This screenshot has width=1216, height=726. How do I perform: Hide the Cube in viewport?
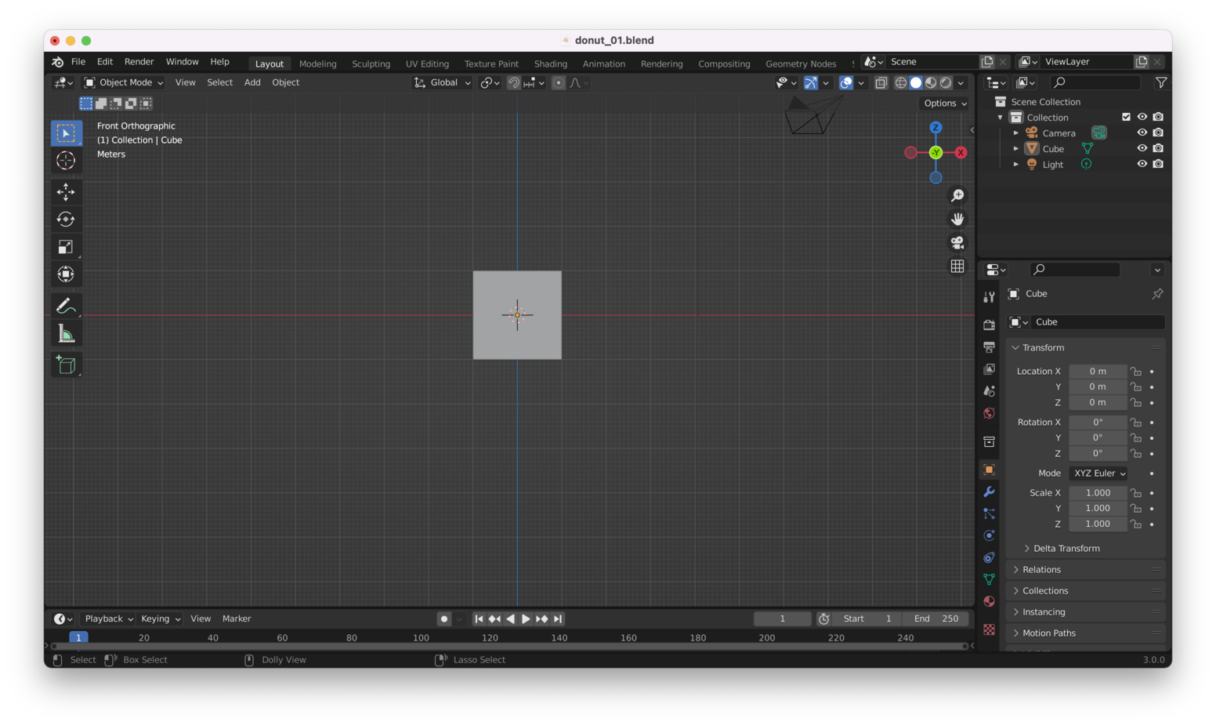(x=1142, y=148)
